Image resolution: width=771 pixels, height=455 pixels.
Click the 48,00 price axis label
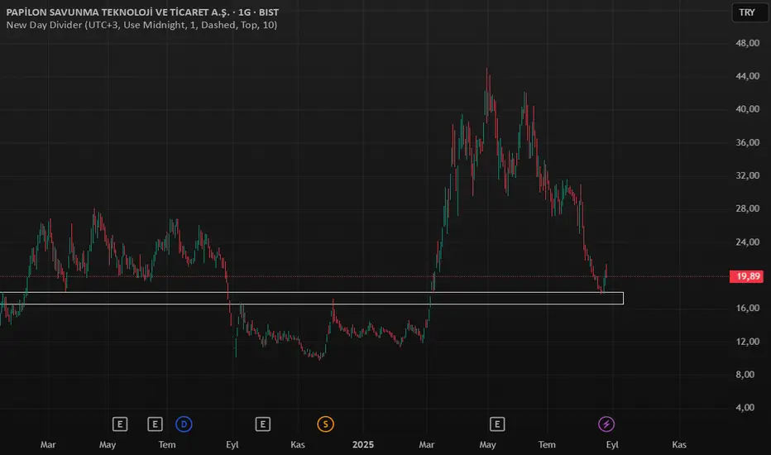747,43
